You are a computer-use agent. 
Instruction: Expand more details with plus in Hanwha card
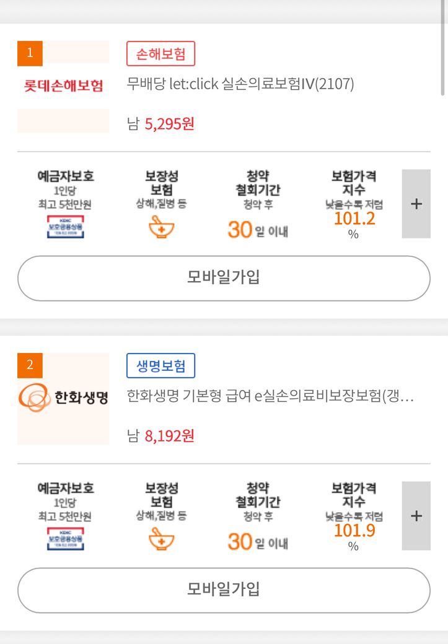pos(416,516)
